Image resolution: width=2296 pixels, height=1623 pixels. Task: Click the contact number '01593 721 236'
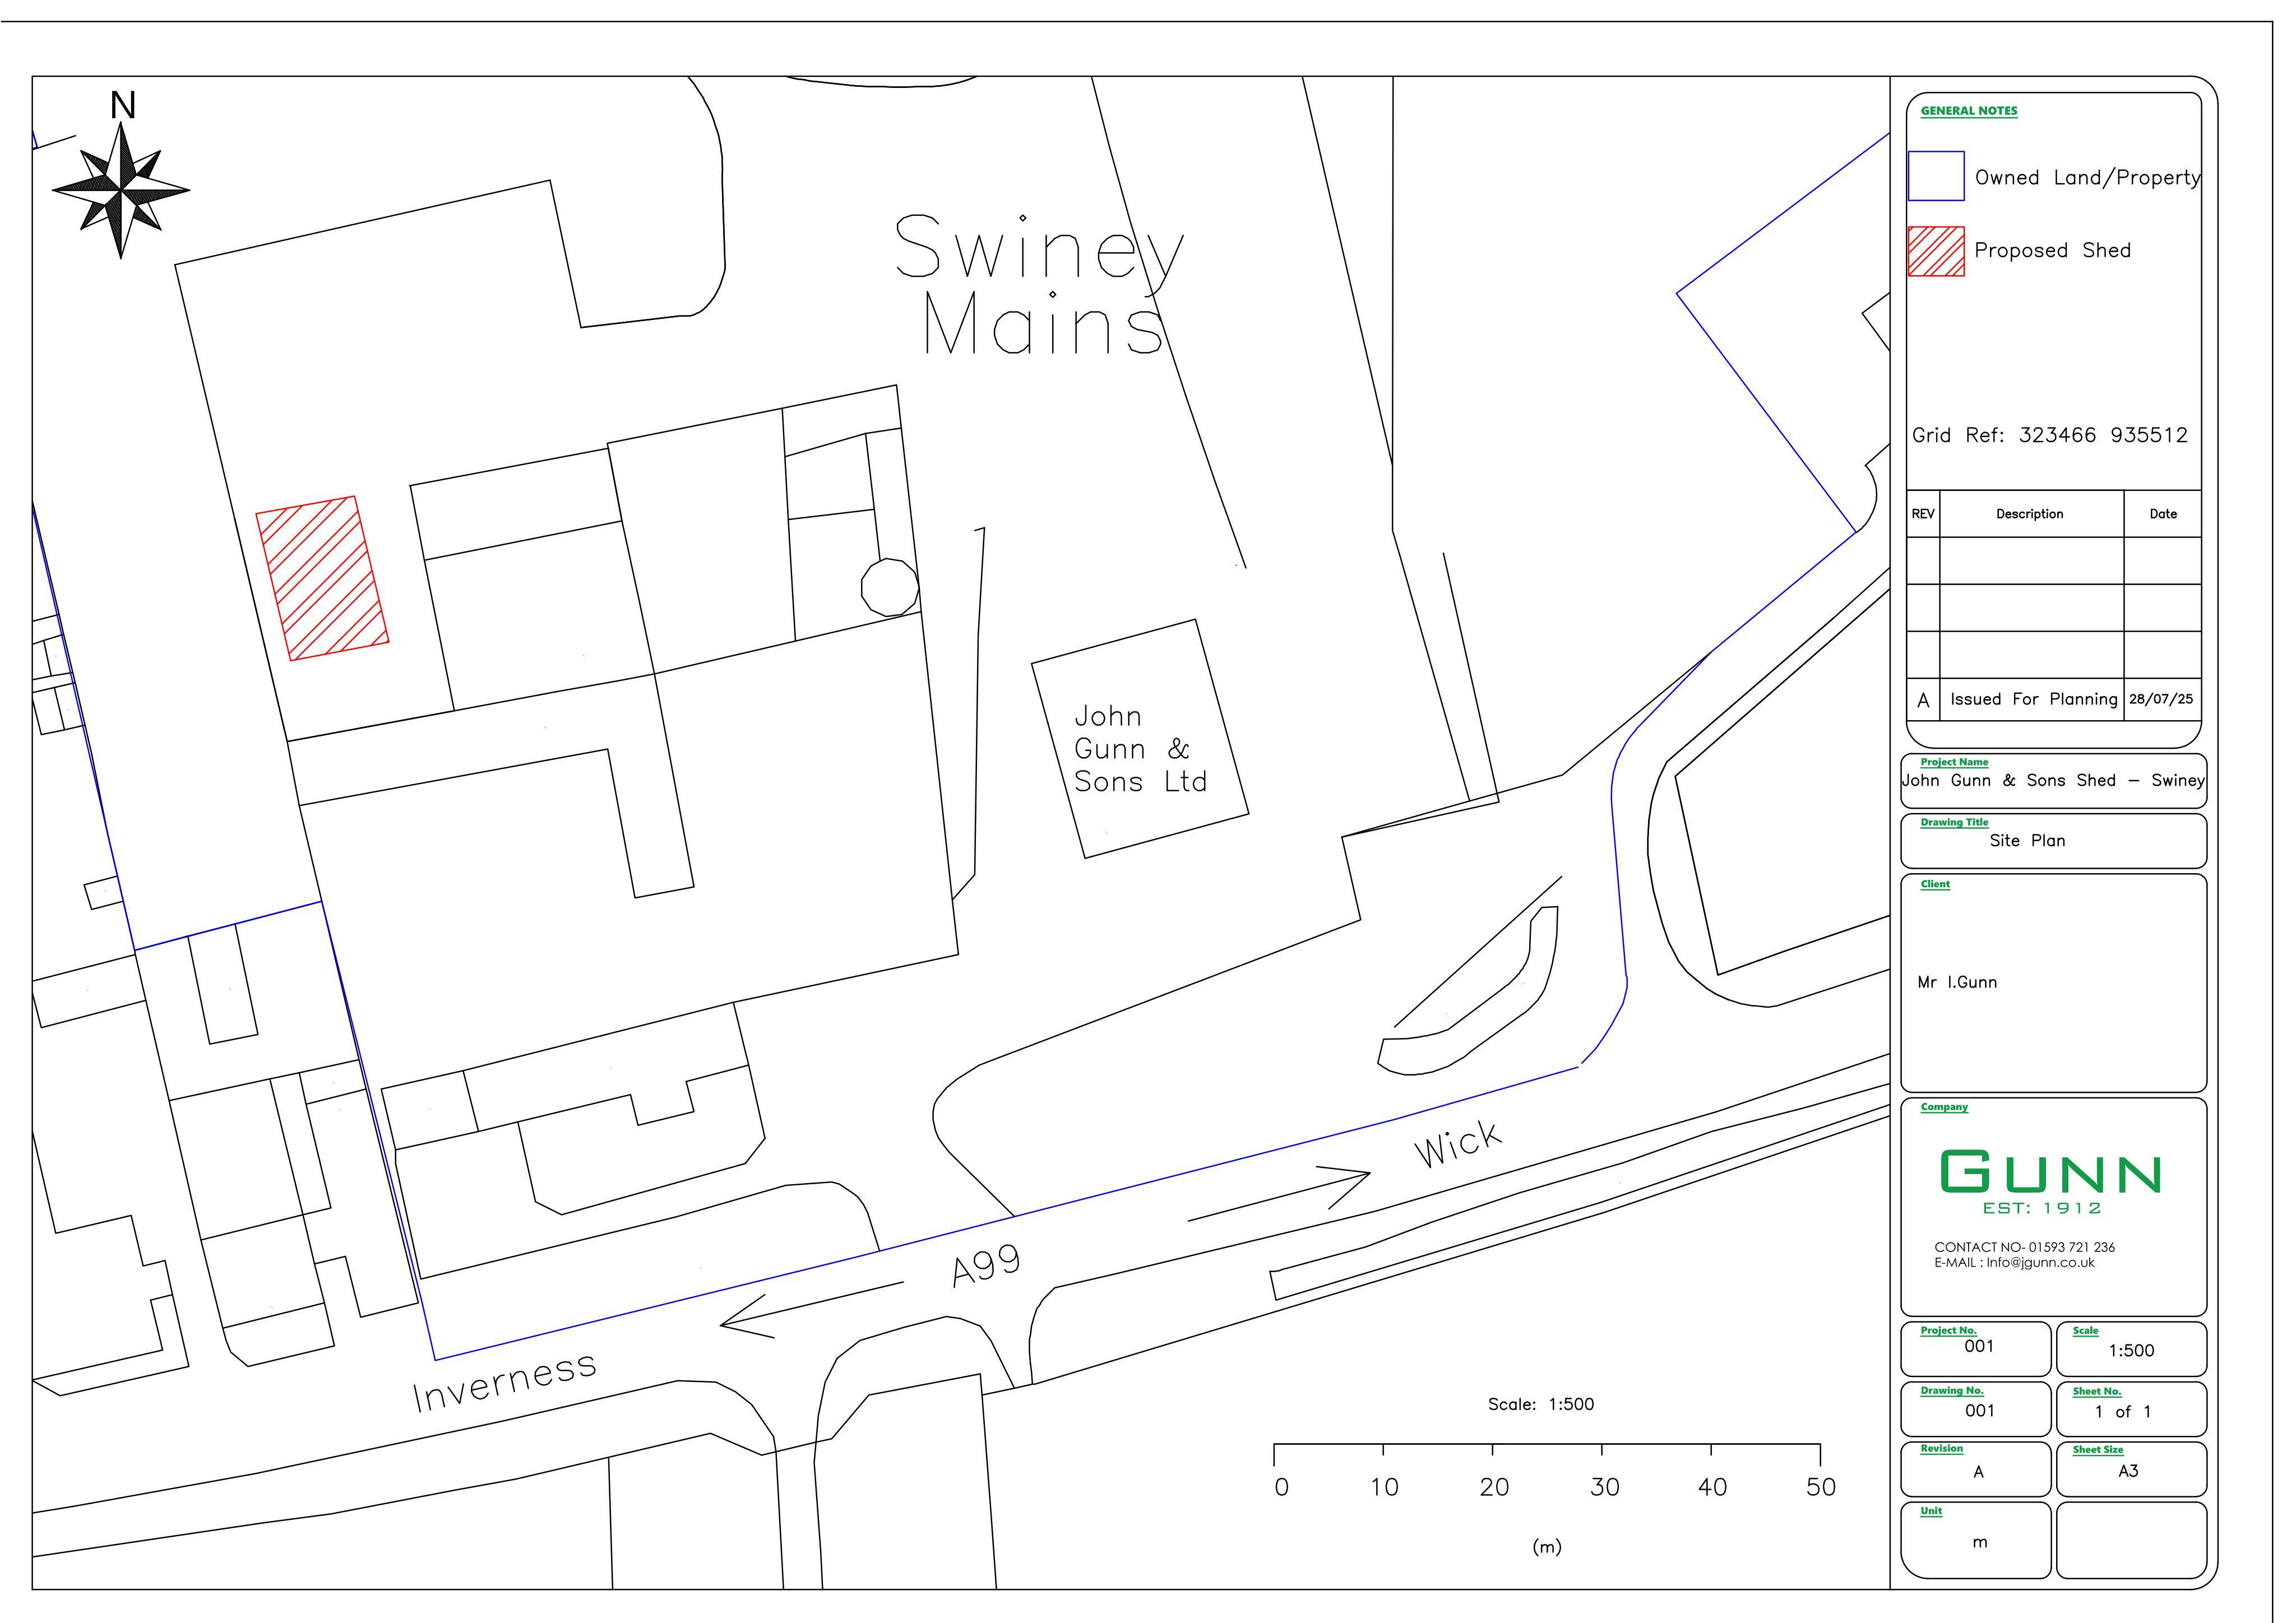pos(2071,1247)
